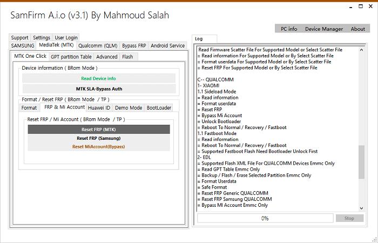378x243 pixels.
Task: Click log line '= Safe Format'
Action: tap(212, 187)
